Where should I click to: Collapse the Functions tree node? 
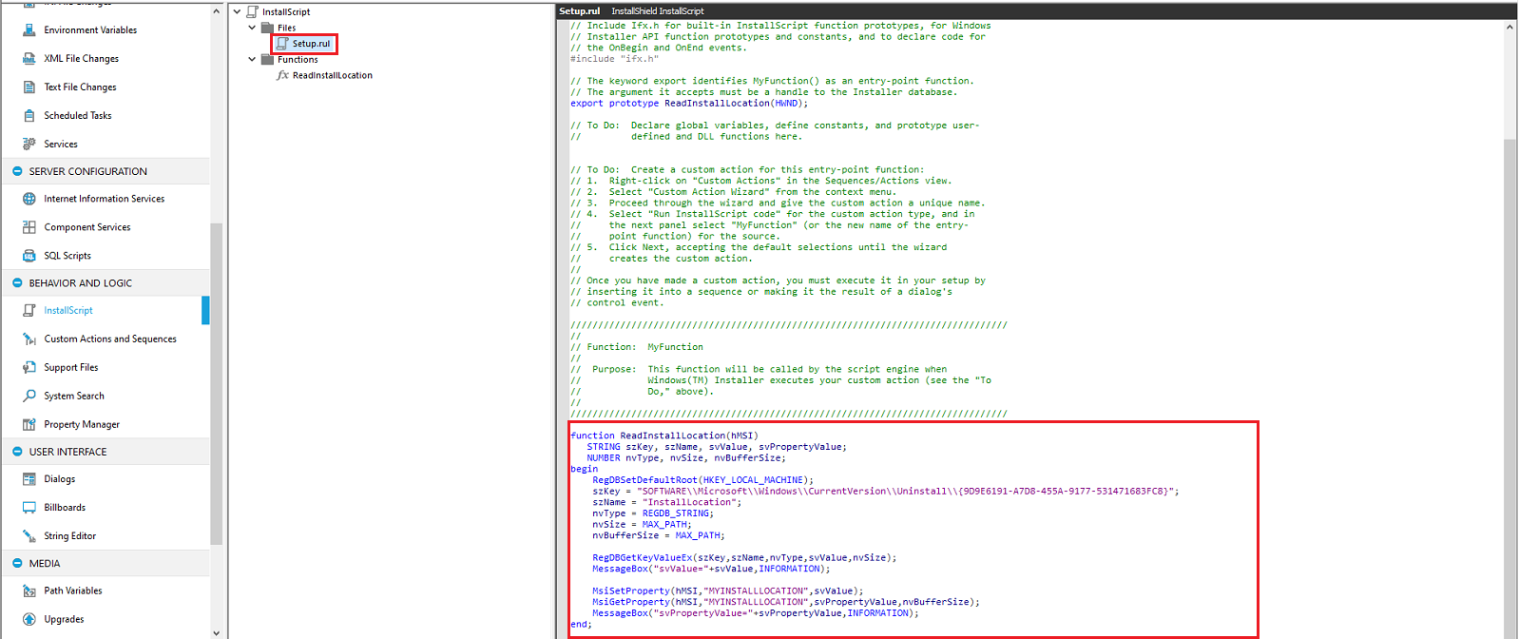pyautogui.click(x=252, y=59)
